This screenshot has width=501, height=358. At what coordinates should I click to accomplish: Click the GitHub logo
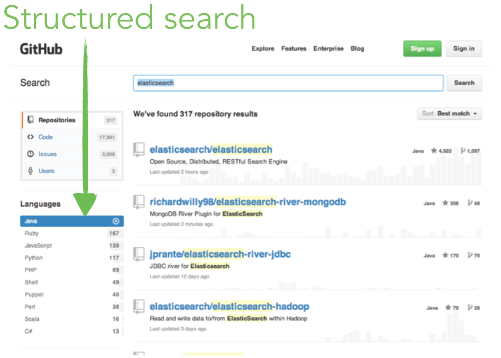tap(41, 49)
